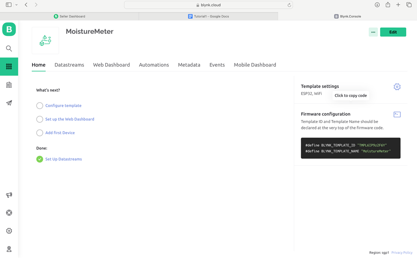Open the Mobile Dashboard tab
The height and width of the screenshot is (258, 417).
point(255,65)
